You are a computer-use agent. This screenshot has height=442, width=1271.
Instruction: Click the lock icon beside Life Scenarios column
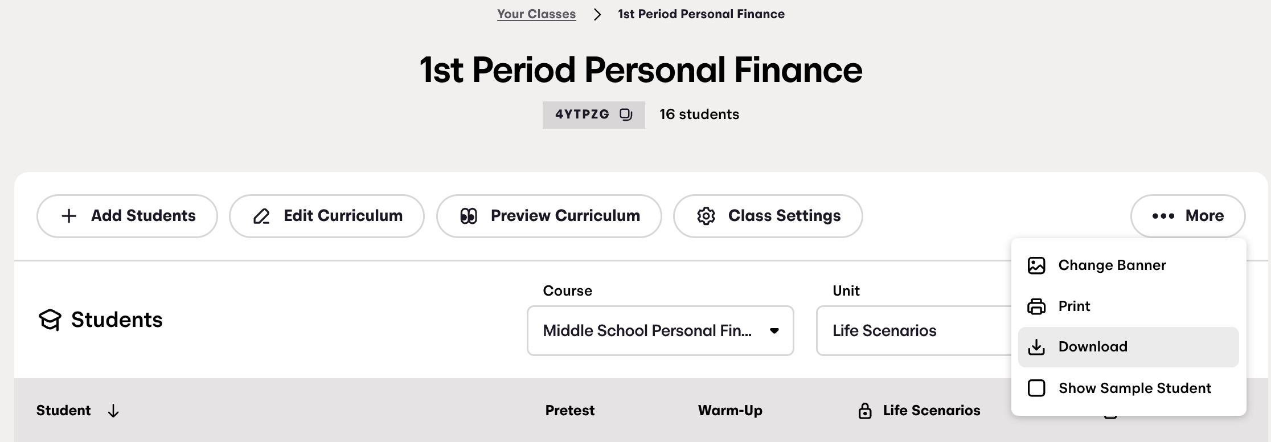point(865,411)
